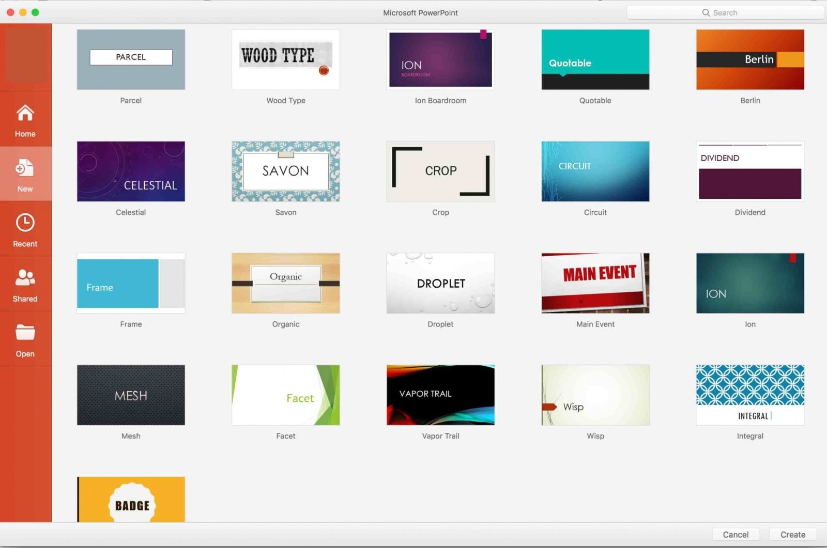Click the "Organic" caption below its thumbnail
827x548 pixels.
[x=286, y=324]
